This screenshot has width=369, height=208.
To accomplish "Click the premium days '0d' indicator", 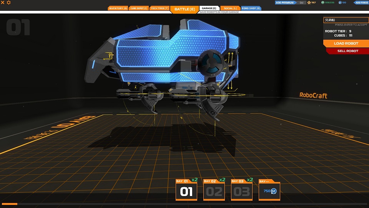I will coord(301,3).
